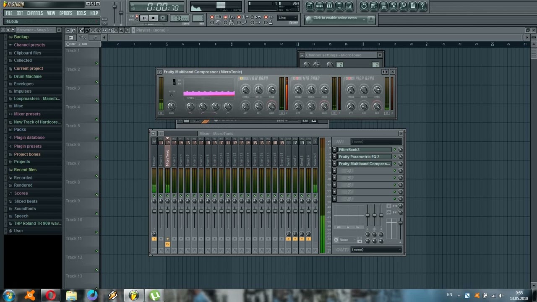Open the Piano Roll from toolbar
This screenshot has height=302, width=537.
(x=329, y=6)
